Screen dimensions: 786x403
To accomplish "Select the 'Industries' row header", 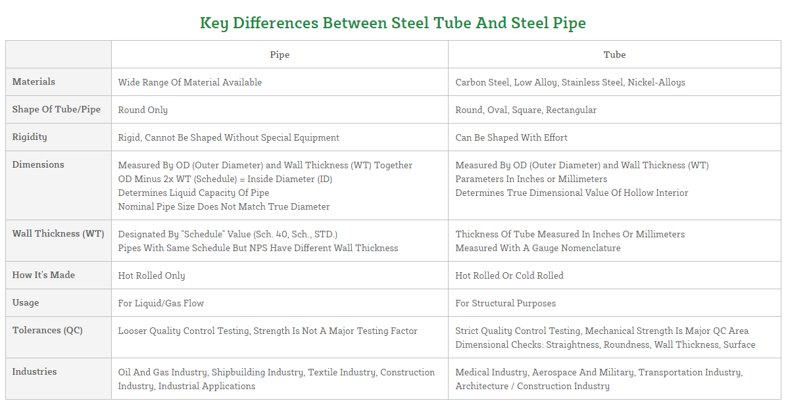I will coord(34,372).
